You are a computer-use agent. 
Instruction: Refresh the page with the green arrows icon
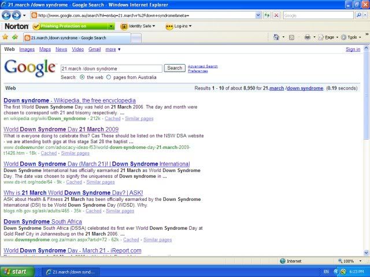(x=267, y=16)
